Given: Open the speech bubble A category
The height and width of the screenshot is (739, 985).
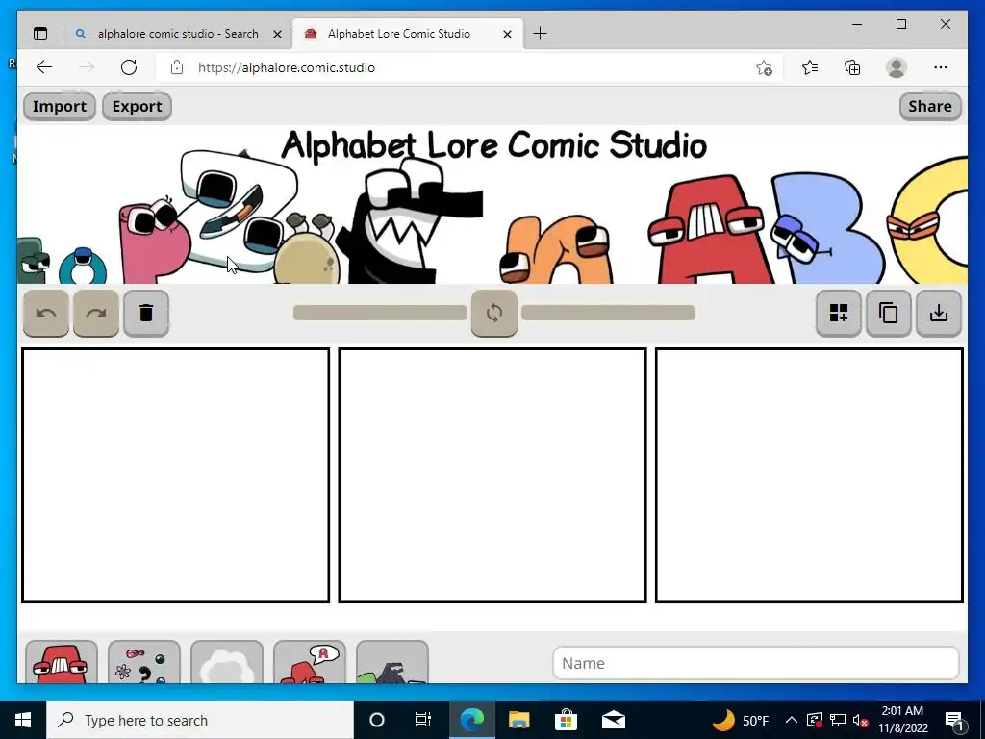Looking at the screenshot, I should [310, 662].
